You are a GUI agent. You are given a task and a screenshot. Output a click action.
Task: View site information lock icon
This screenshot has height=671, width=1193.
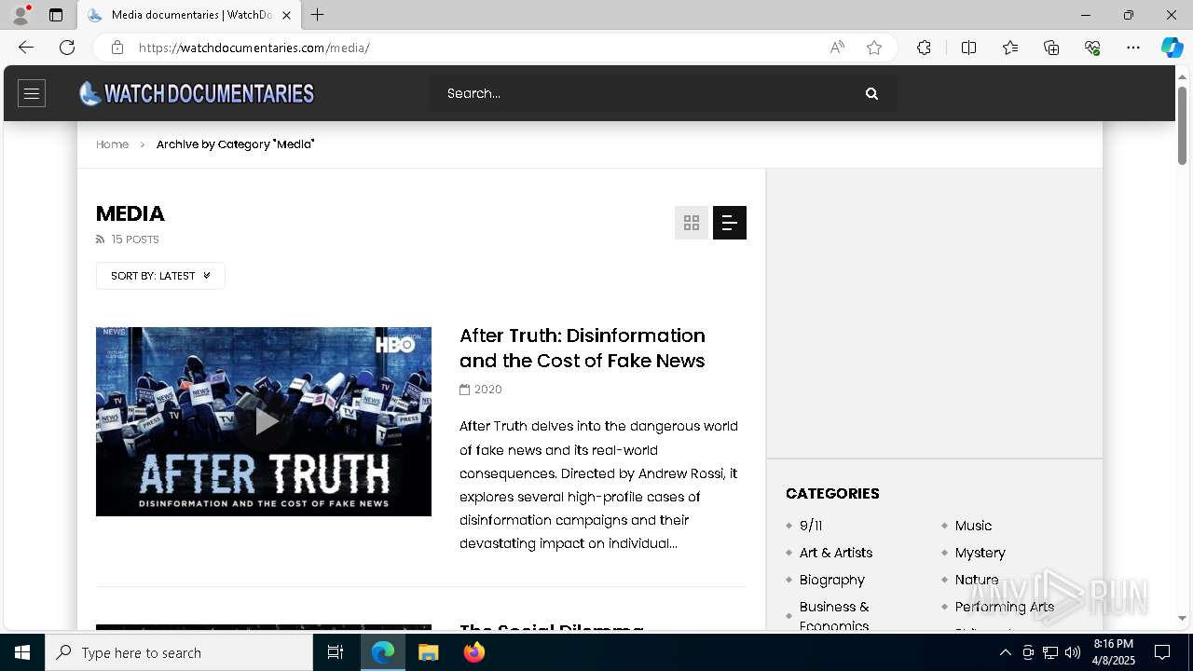pyautogui.click(x=117, y=48)
